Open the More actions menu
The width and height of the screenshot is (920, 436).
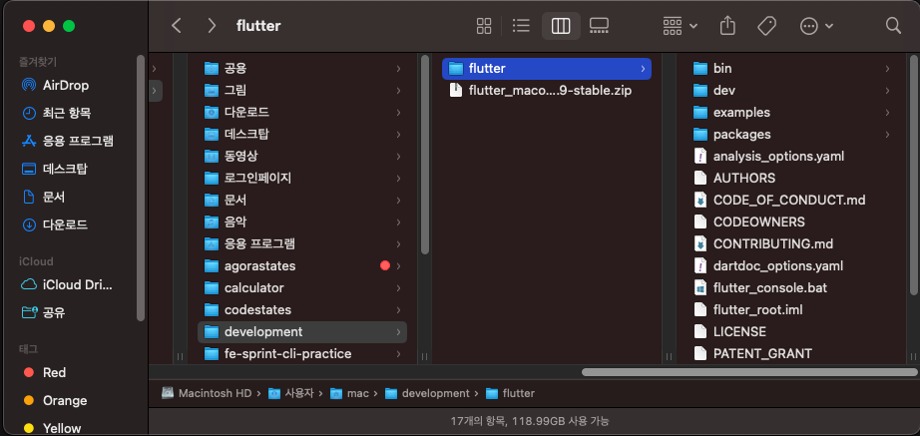click(816, 26)
